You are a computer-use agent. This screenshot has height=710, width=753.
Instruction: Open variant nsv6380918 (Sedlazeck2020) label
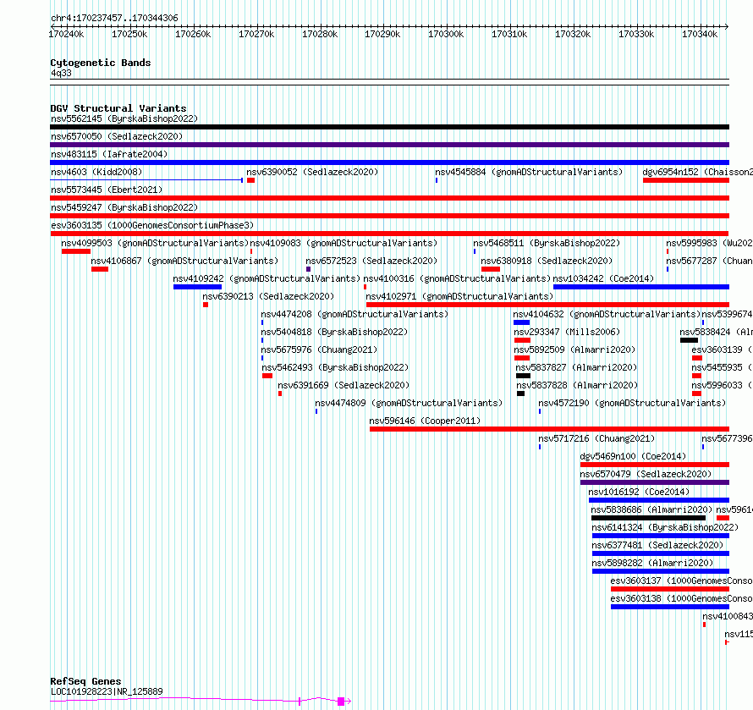pos(547,261)
